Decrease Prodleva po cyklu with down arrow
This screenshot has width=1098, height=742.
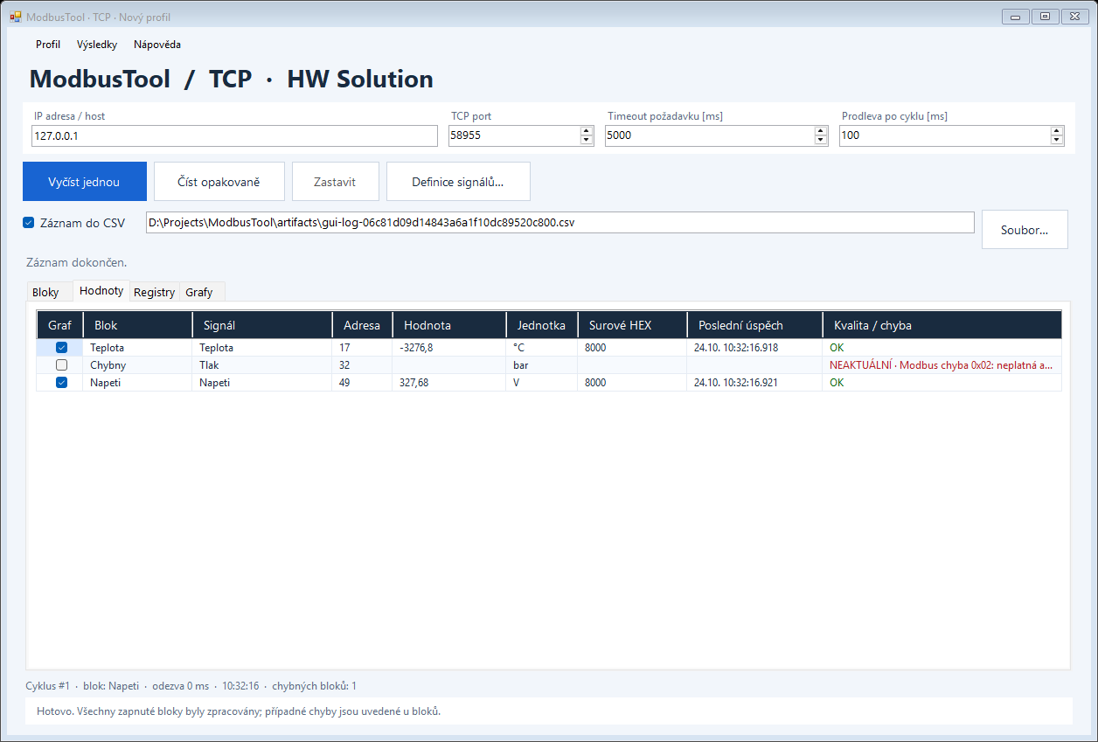tap(1057, 140)
